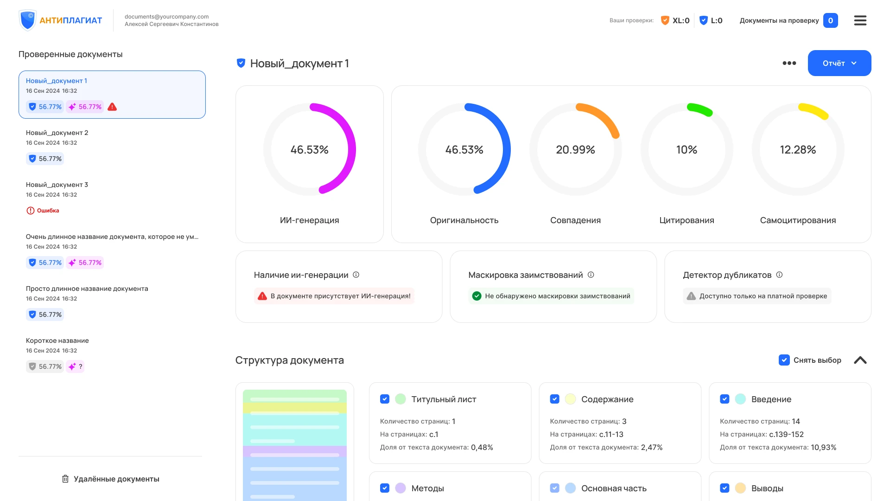Click the blue originality badge on Новый_документ 2
This screenshot has width=890, height=501.
point(45,159)
